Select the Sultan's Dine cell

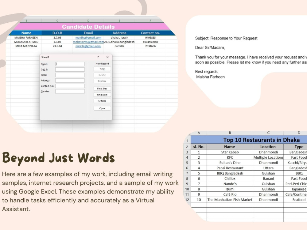coord(230,163)
